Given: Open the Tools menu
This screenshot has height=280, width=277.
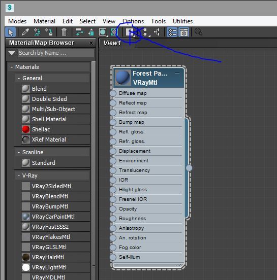Looking at the screenshot, I should [x=158, y=21].
